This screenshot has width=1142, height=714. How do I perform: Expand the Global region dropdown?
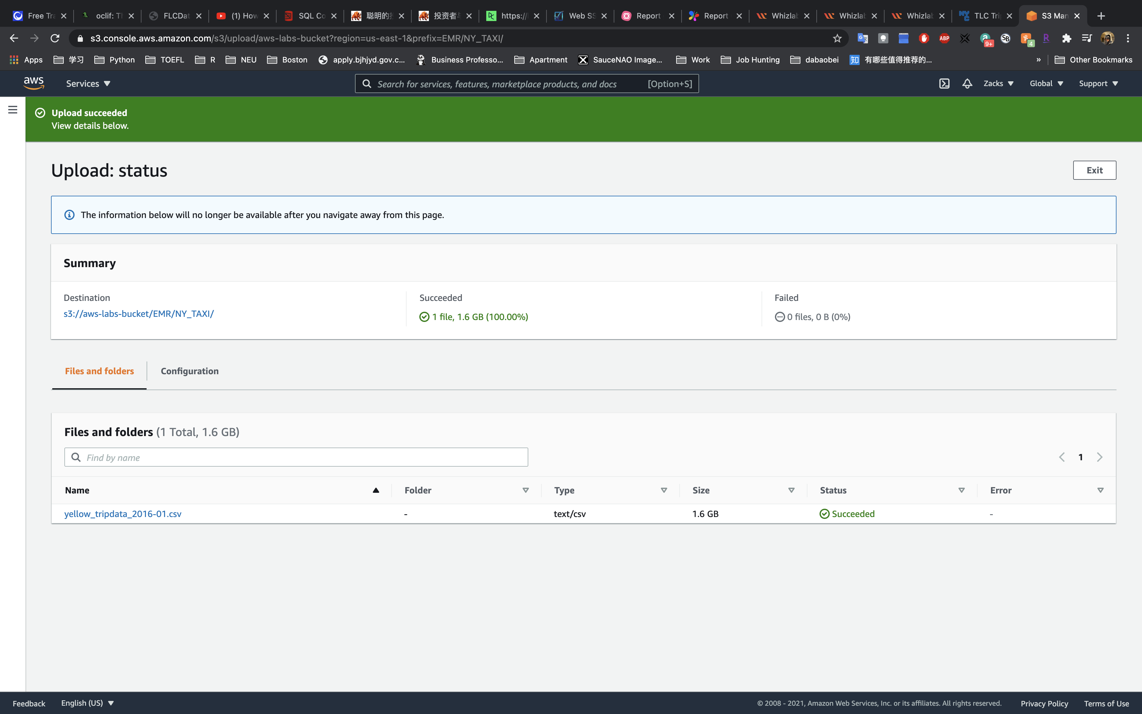(1046, 84)
